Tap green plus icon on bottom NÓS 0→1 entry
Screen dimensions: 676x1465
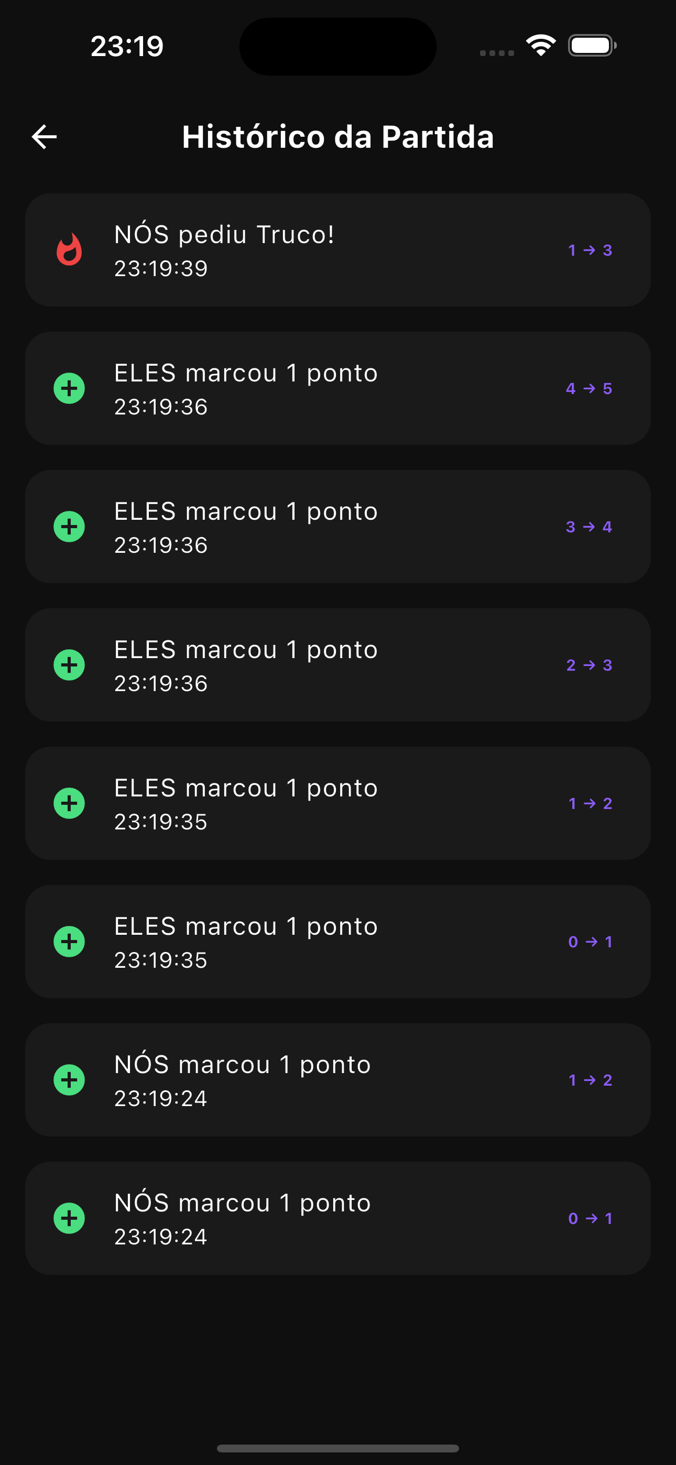pyautogui.click(x=69, y=1218)
